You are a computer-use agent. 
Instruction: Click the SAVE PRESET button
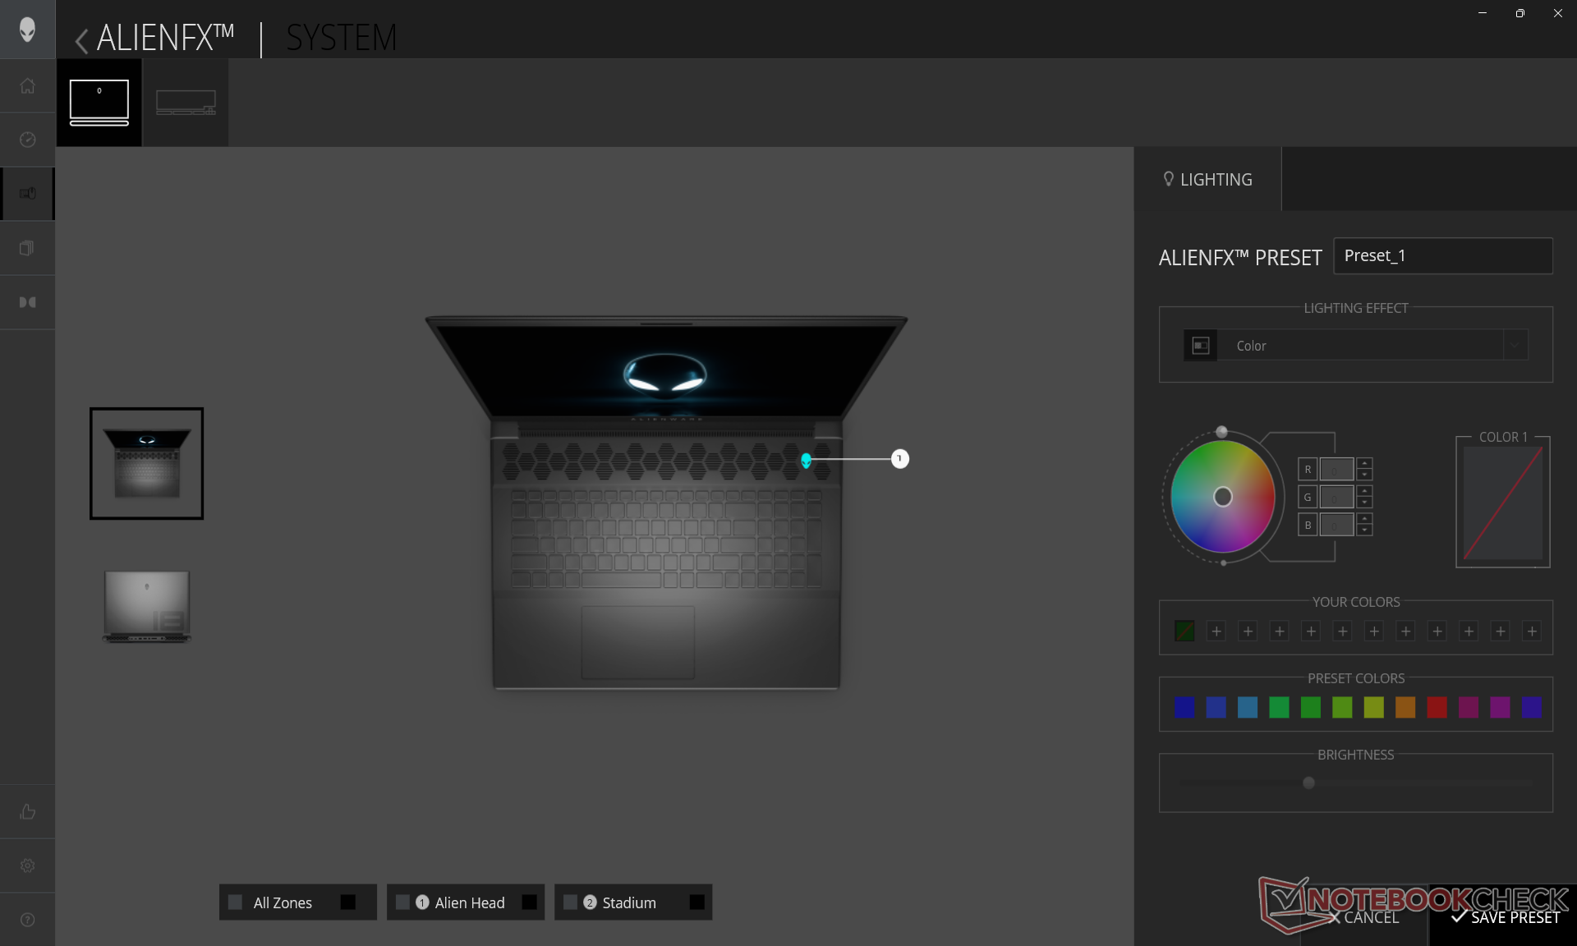pyautogui.click(x=1505, y=917)
